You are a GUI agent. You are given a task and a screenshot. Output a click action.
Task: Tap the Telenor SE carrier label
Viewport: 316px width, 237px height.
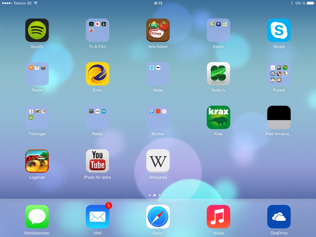coord(23,3)
